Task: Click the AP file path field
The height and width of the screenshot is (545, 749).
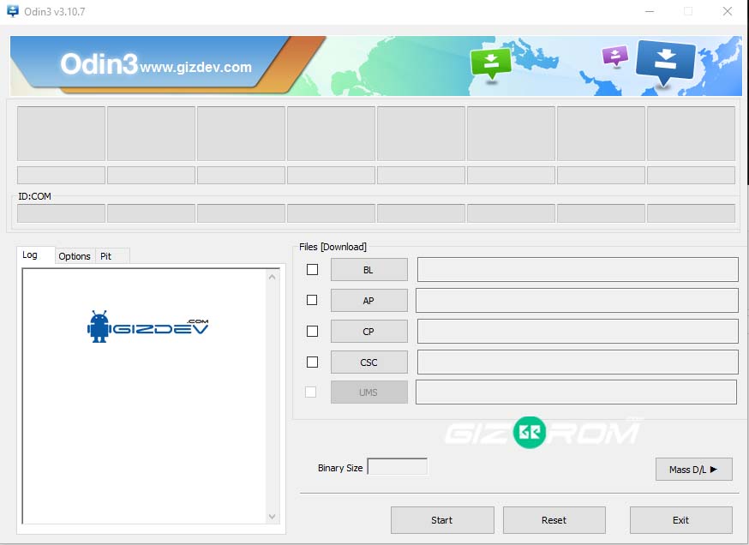Action: coord(577,301)
